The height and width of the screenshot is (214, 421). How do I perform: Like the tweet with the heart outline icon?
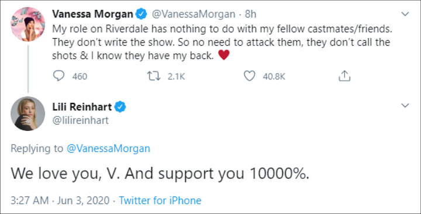tap(250, 76)
